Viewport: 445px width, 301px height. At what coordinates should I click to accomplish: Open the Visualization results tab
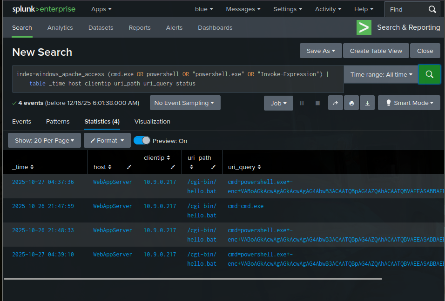(152, 122)
